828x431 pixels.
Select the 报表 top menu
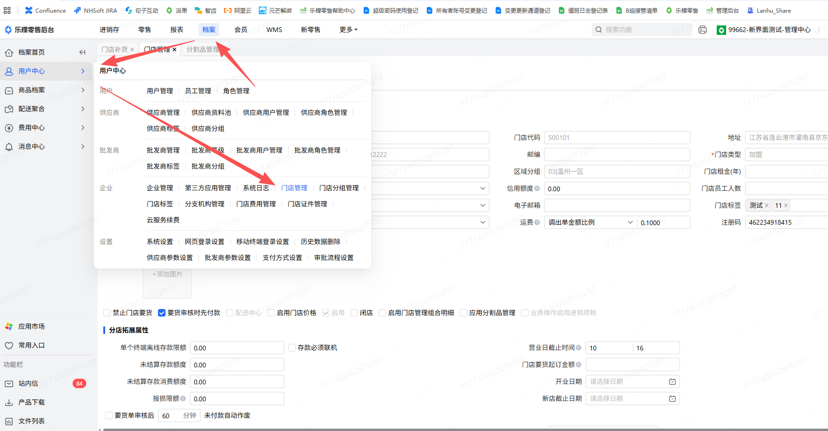[x=177, y=30]
